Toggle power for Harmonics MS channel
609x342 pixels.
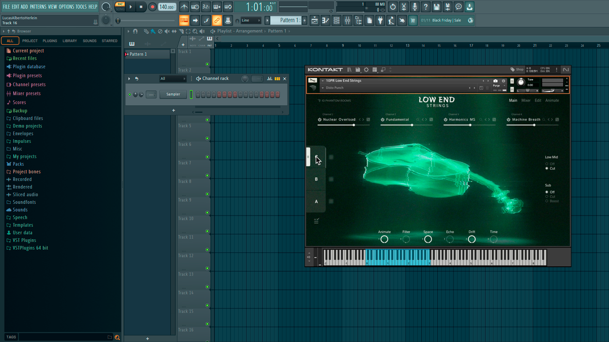(x=445, y=120)
